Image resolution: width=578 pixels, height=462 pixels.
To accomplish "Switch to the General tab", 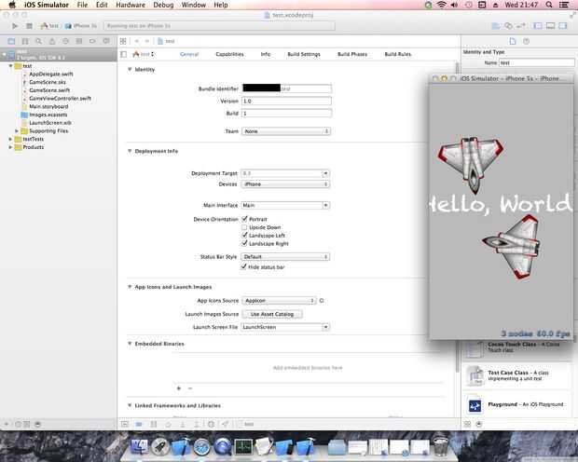I will (x=189, y=54).
